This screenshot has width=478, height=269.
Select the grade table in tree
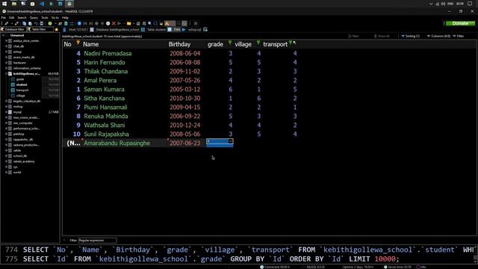pos(20,79)
